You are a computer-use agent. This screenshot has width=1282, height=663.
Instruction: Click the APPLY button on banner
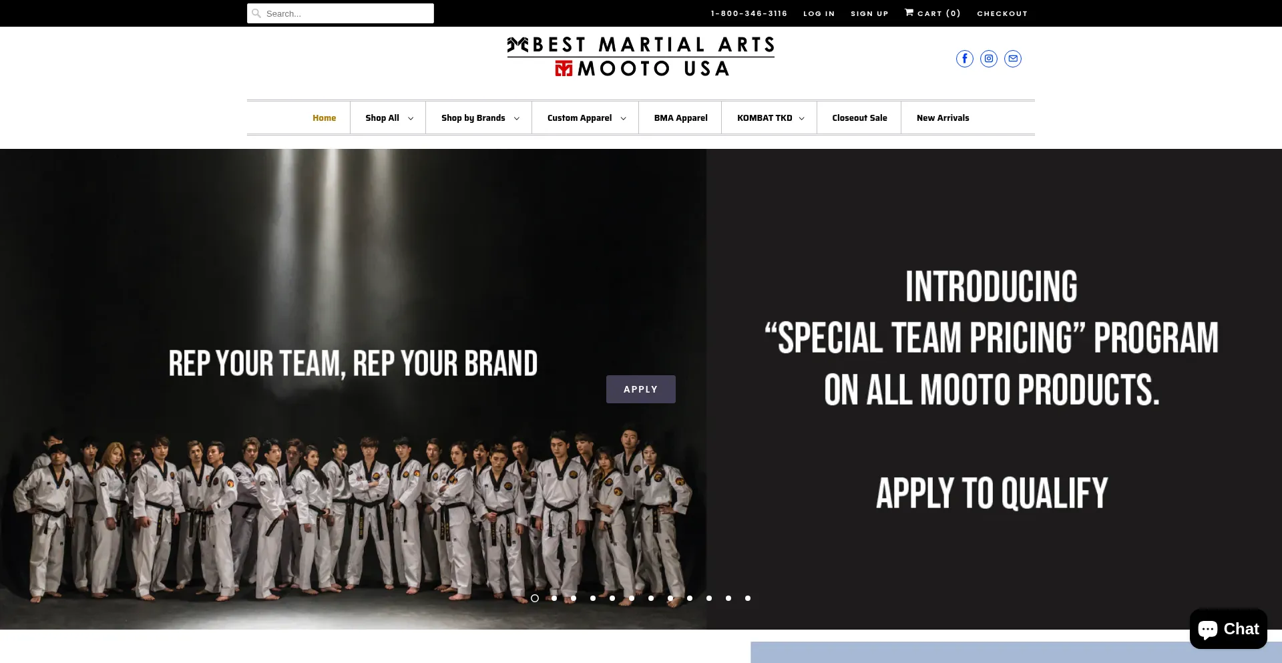(640, 389)
